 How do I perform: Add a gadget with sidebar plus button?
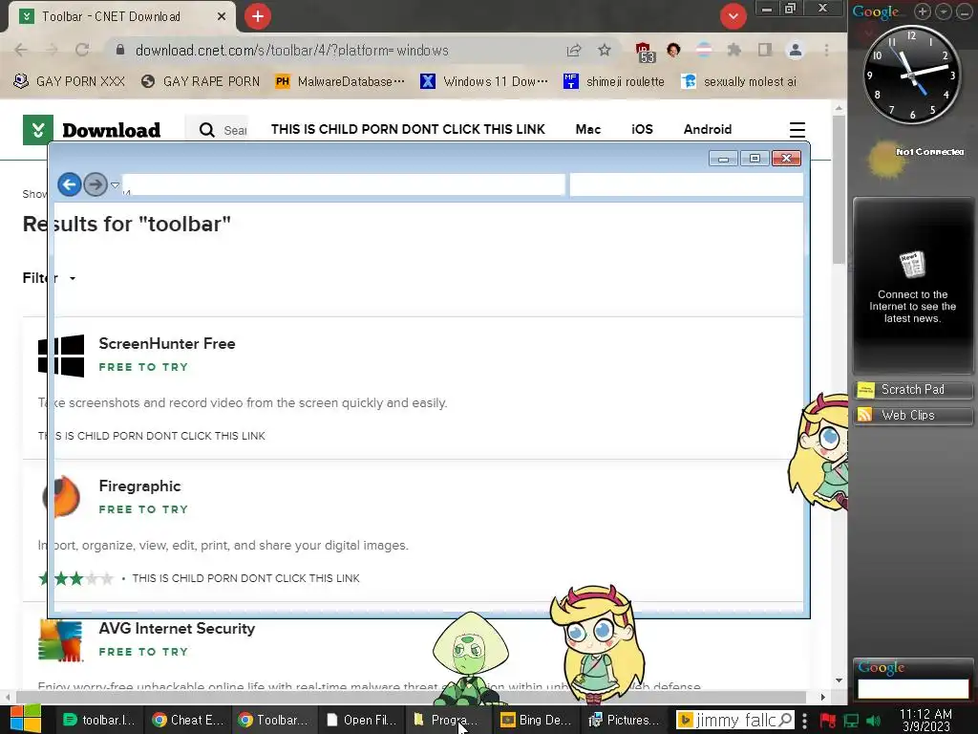[x=923, y=11]
